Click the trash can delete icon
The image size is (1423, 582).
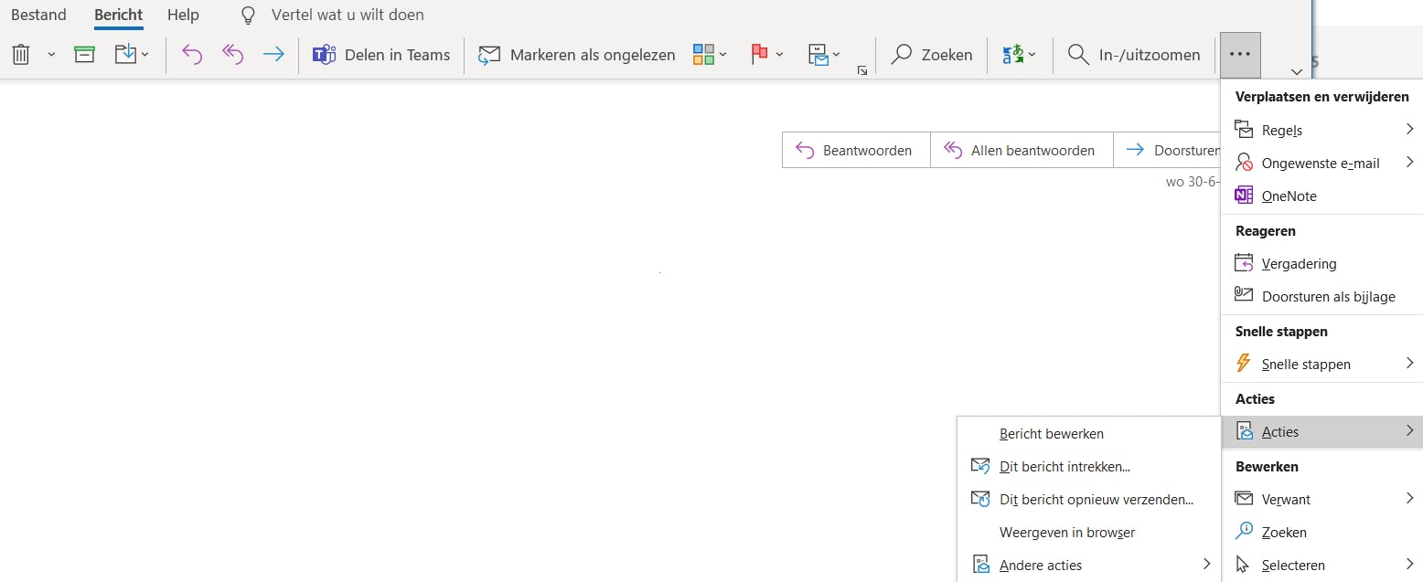point(21,55)
